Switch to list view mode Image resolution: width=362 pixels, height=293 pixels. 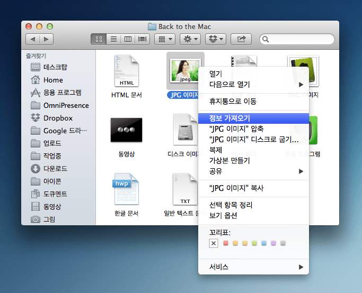click(113, 39)
